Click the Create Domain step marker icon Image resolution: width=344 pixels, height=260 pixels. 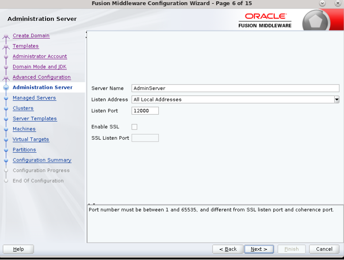point(6,36)
